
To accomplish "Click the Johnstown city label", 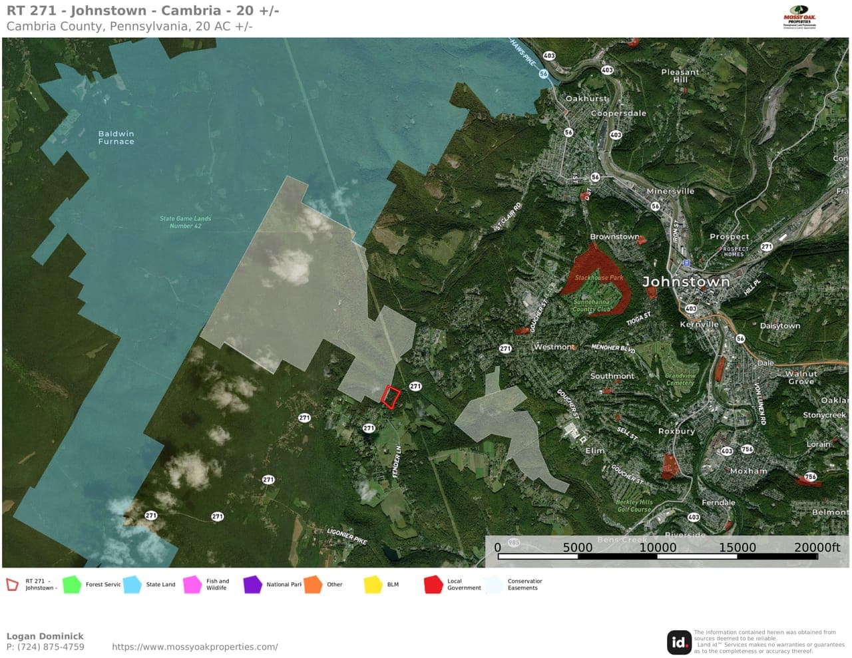I will coord(686,282).
